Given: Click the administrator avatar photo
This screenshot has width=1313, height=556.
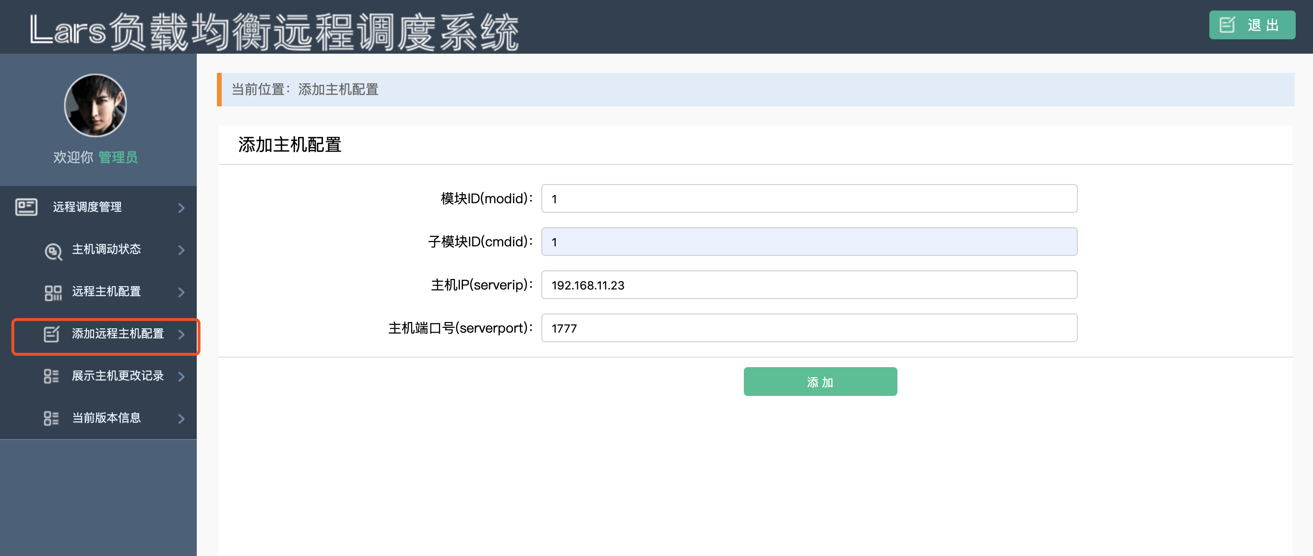Looking at the screenshot, I should point(95,105).
